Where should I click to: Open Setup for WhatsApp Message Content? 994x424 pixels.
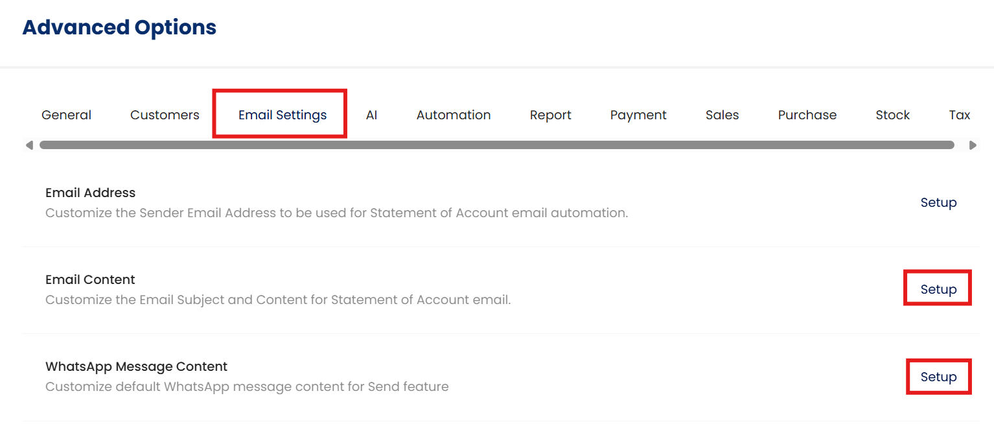[x=938, y=377]
